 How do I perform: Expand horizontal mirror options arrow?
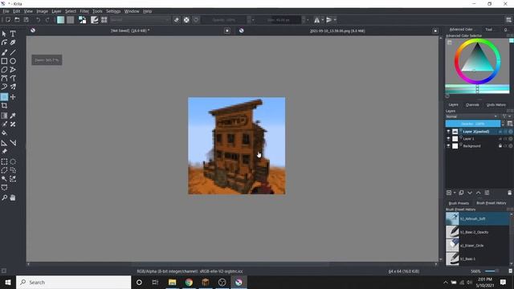323,20
